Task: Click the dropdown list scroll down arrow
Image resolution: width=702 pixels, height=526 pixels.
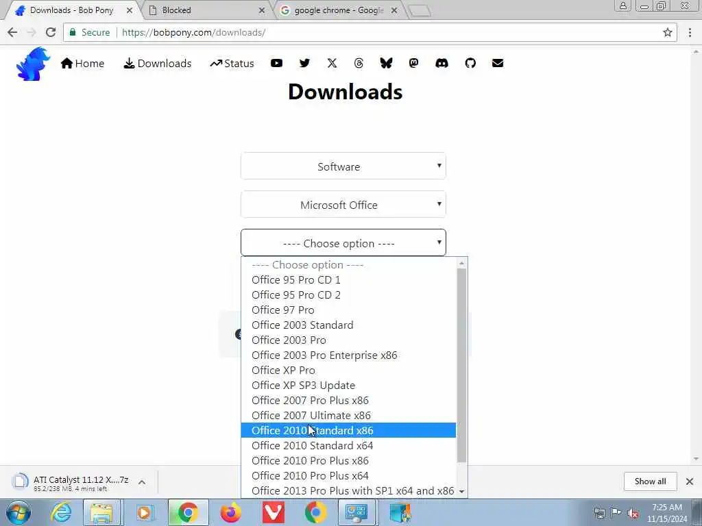Action: click(x=461, y=492)
